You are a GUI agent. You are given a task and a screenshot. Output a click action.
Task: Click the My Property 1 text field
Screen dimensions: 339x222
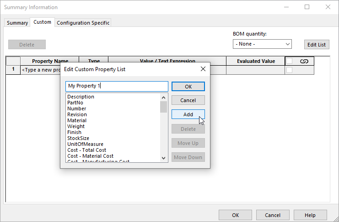117,86
